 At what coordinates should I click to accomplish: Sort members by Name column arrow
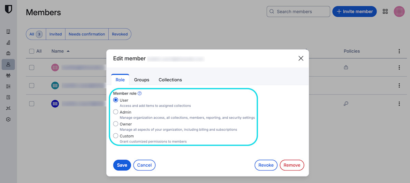[68, 51]
